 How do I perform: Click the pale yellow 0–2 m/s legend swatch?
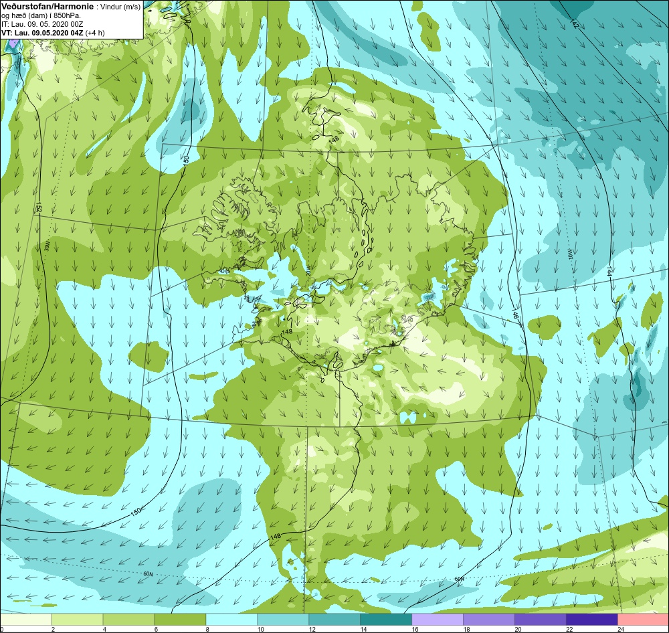click(25, 620)
